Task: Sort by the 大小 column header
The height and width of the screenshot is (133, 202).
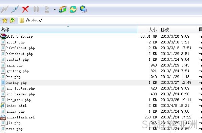Action: (x=148, y=30)
